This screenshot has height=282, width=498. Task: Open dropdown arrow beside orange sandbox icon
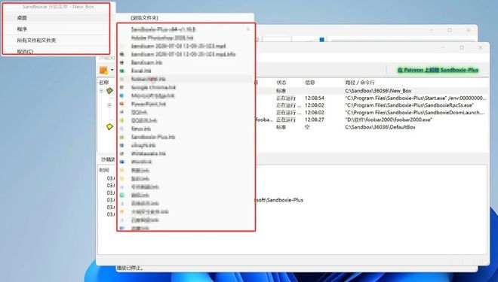(112, 70)
